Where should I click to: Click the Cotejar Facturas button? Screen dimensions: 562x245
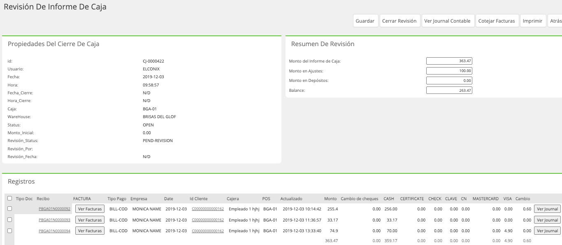[497, 21]
